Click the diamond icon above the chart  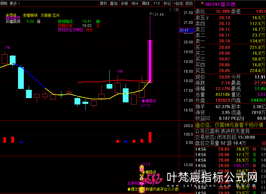[x=171, y=10]
